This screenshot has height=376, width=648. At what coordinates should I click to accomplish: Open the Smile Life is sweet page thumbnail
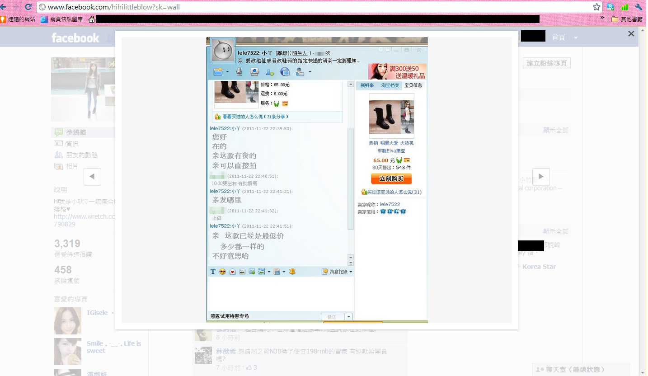(68, 352)
